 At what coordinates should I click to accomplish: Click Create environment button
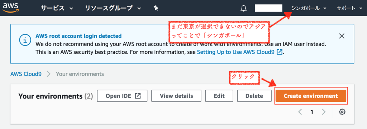[x=311, y=96]
